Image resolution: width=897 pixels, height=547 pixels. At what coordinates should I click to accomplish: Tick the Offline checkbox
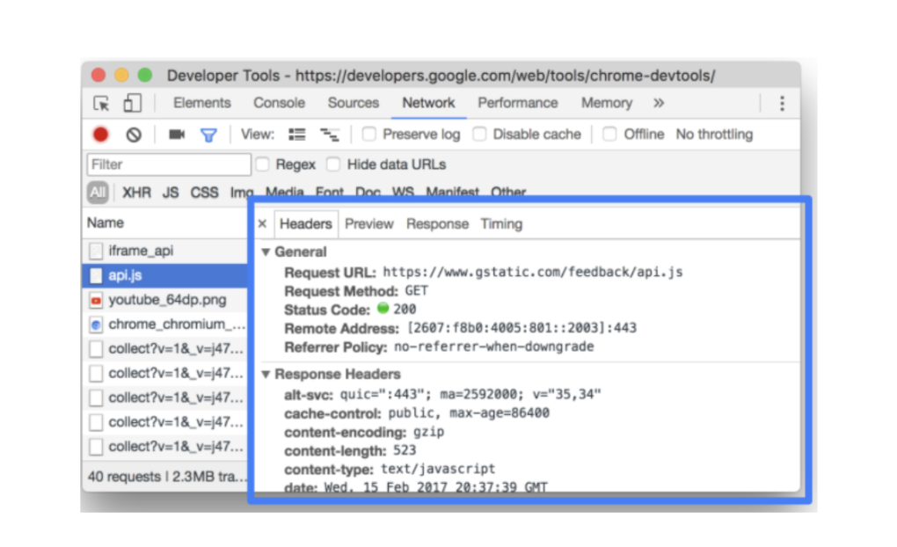(610, 135)
